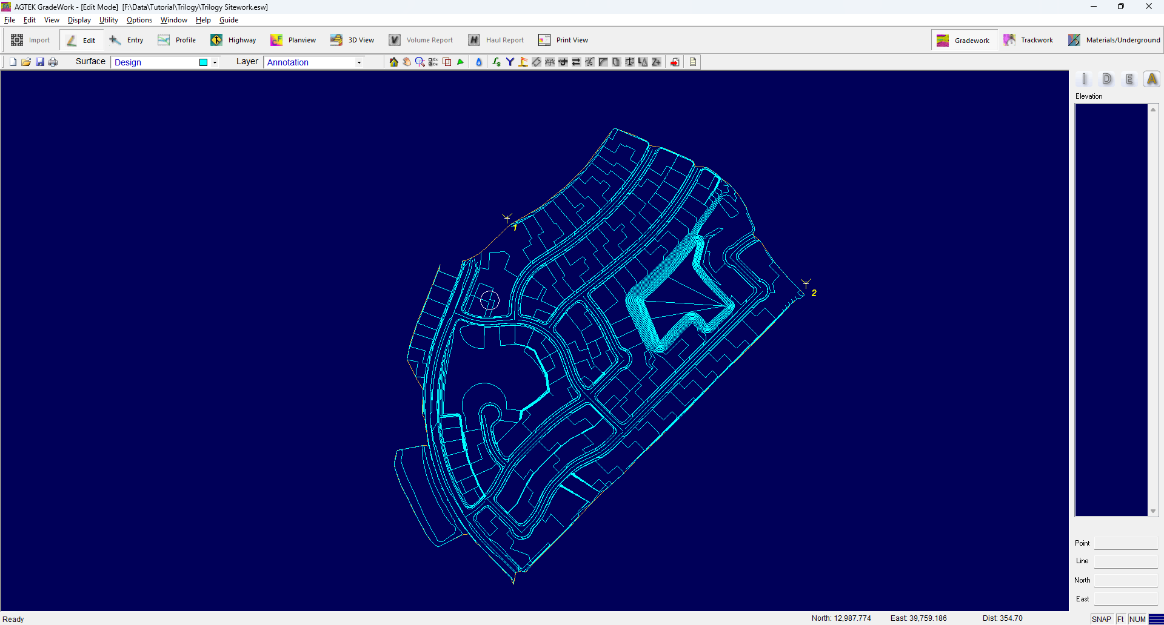Select the Pan hand tool
Screen dimensions: 1164x625
coord(407,62)
